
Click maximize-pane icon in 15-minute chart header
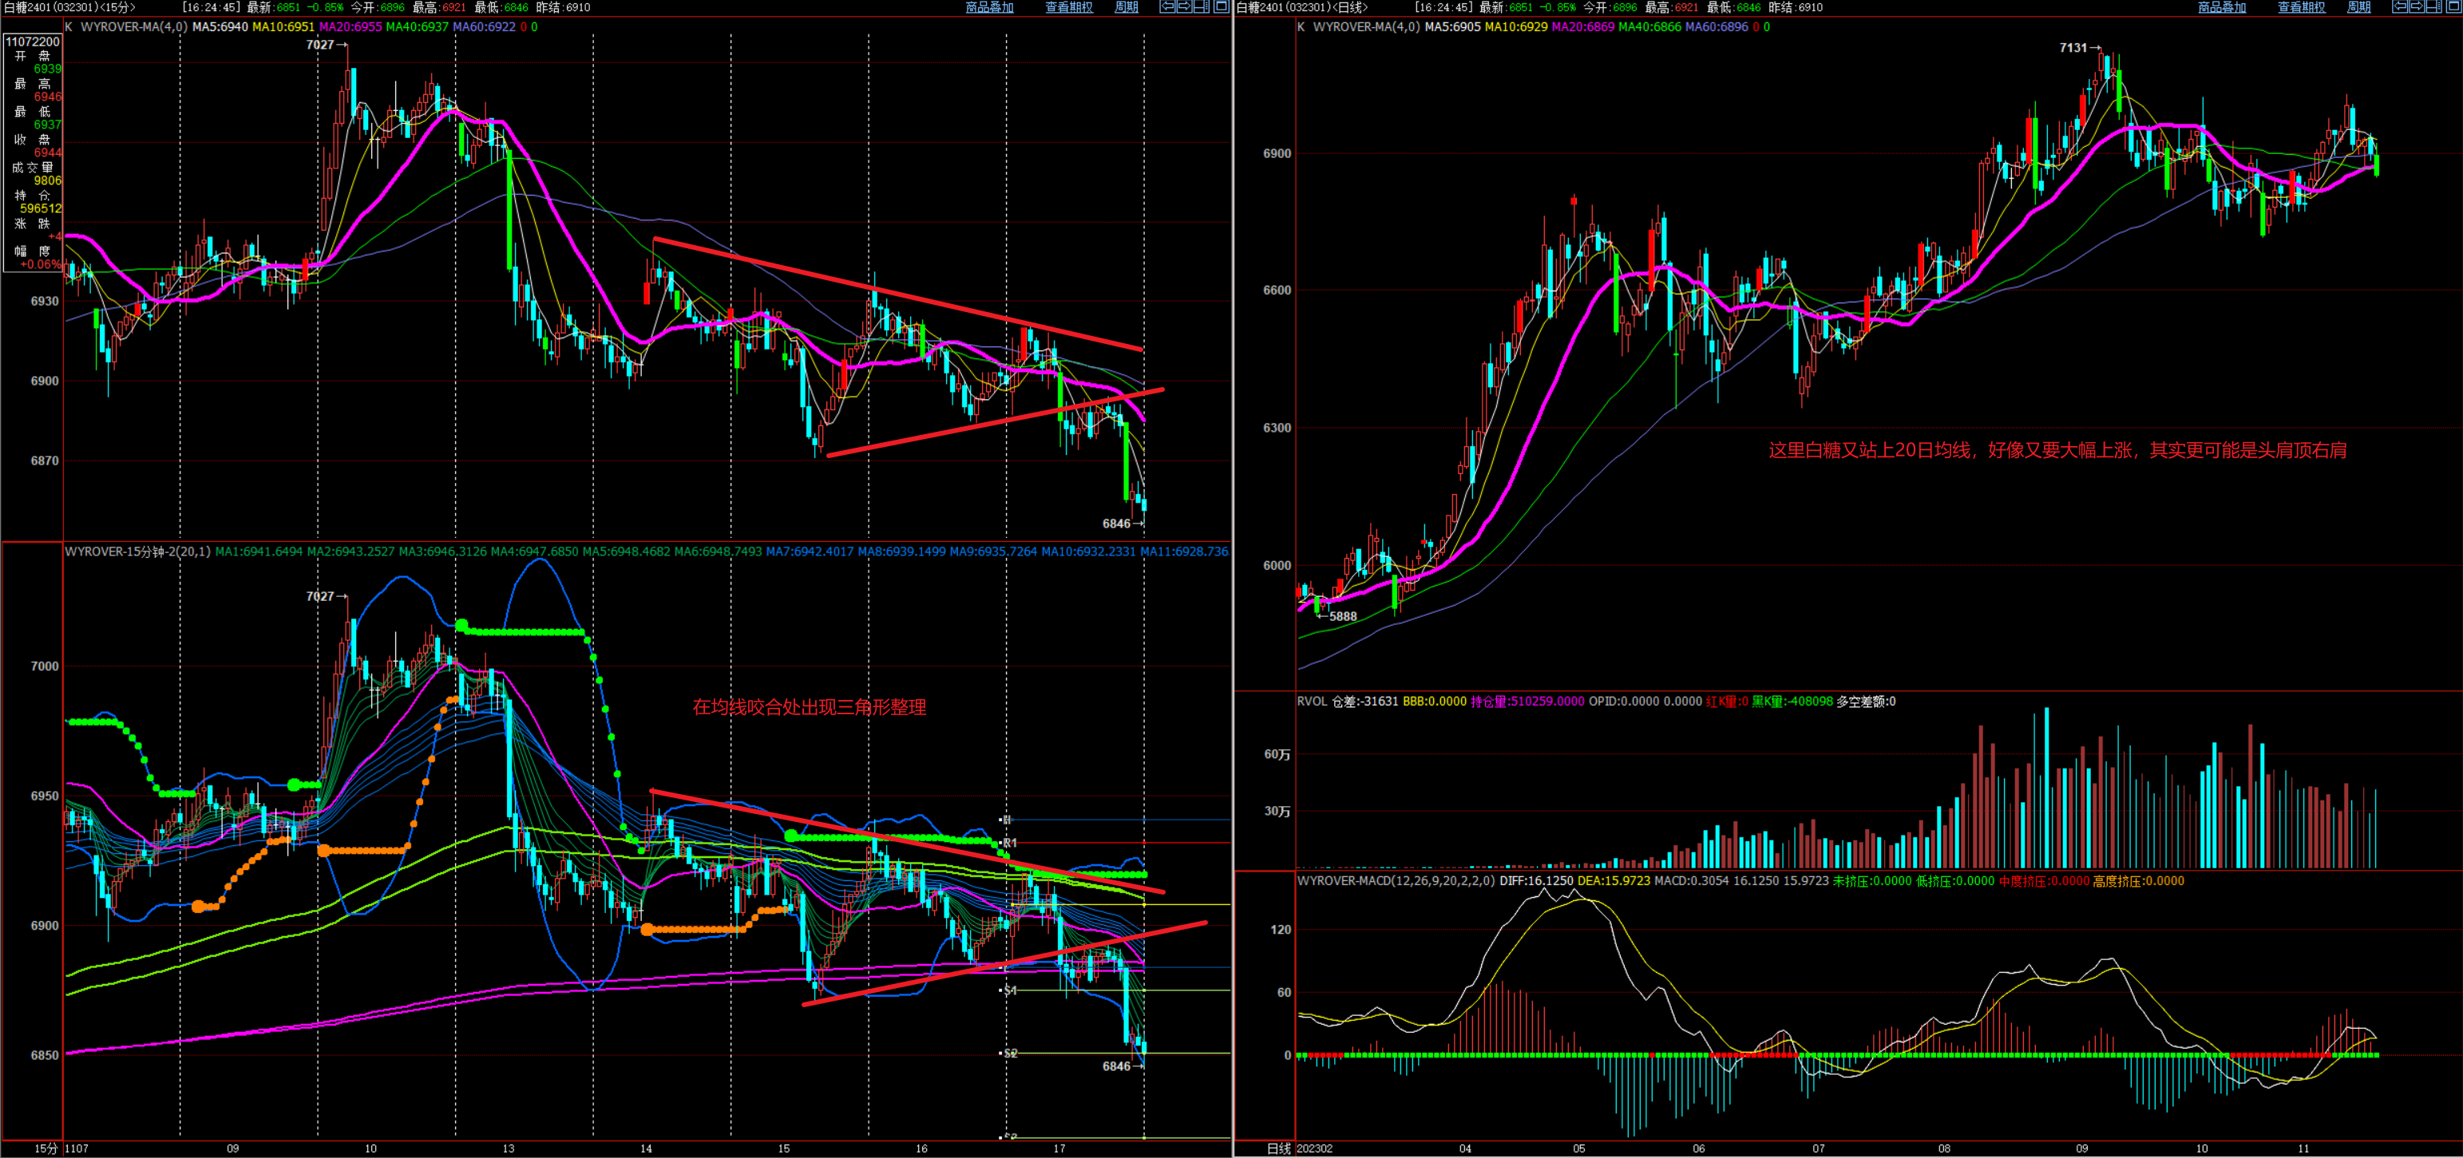pyautogui.click(x=1221, y=6)
